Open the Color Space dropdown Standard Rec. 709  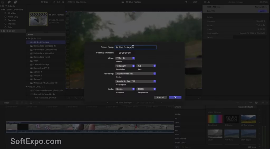[x=136, y=81]
